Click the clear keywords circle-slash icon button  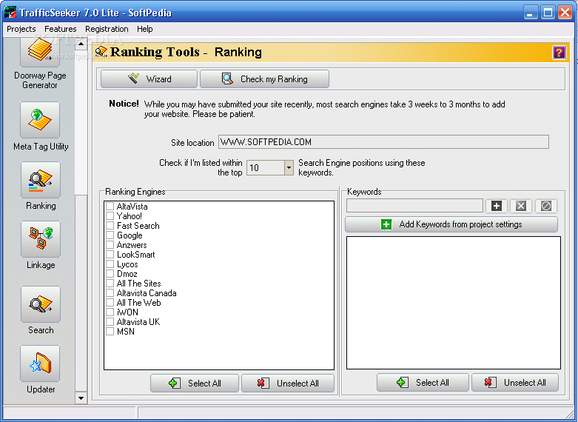click(546, 206)
